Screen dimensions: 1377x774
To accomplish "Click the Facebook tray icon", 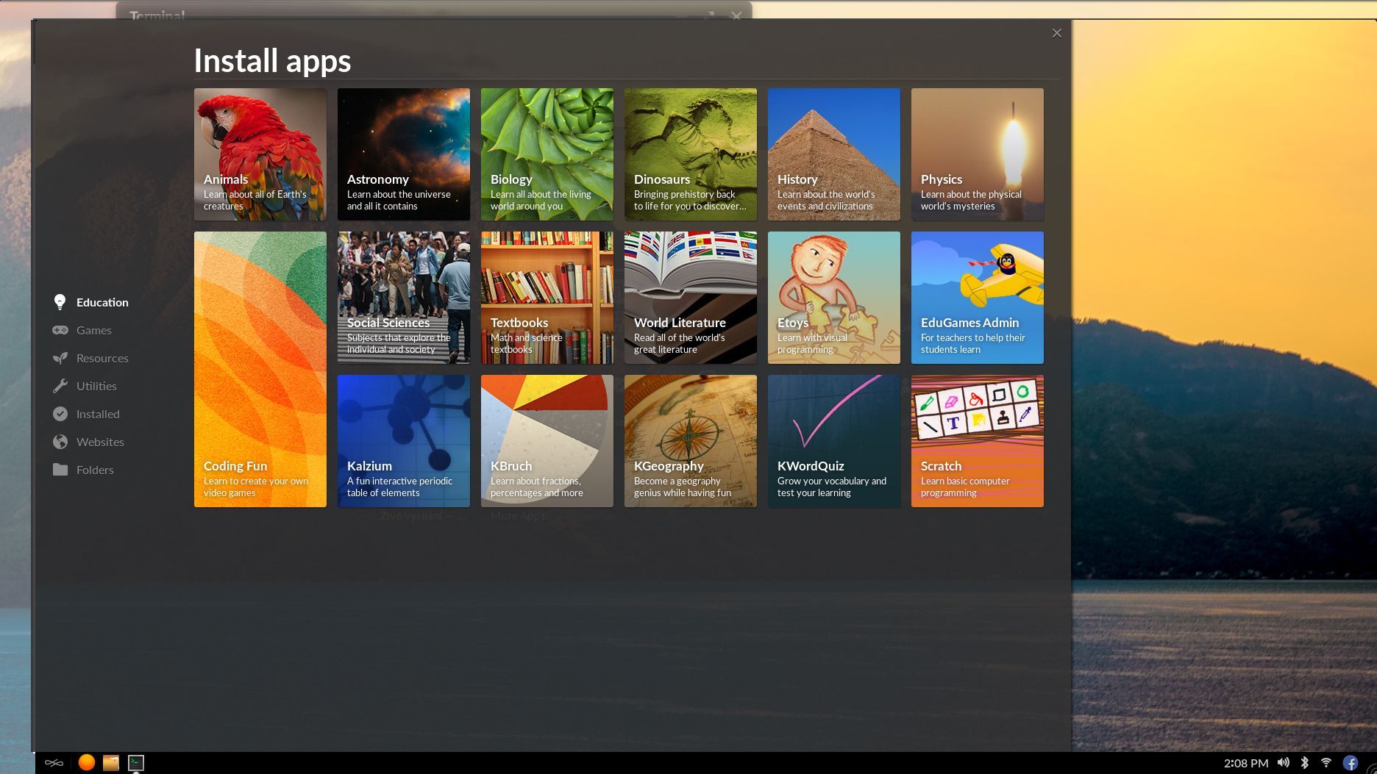I will pyautogui.click(x=1351, y=763).
